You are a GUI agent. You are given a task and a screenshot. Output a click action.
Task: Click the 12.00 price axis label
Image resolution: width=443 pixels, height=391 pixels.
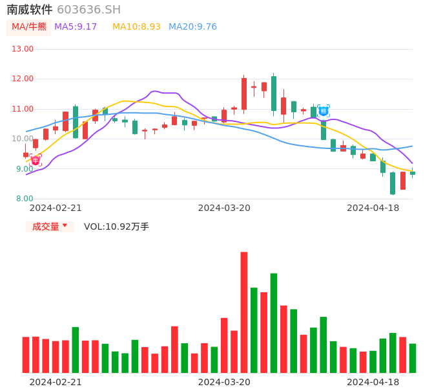click(x=23, y=79)
